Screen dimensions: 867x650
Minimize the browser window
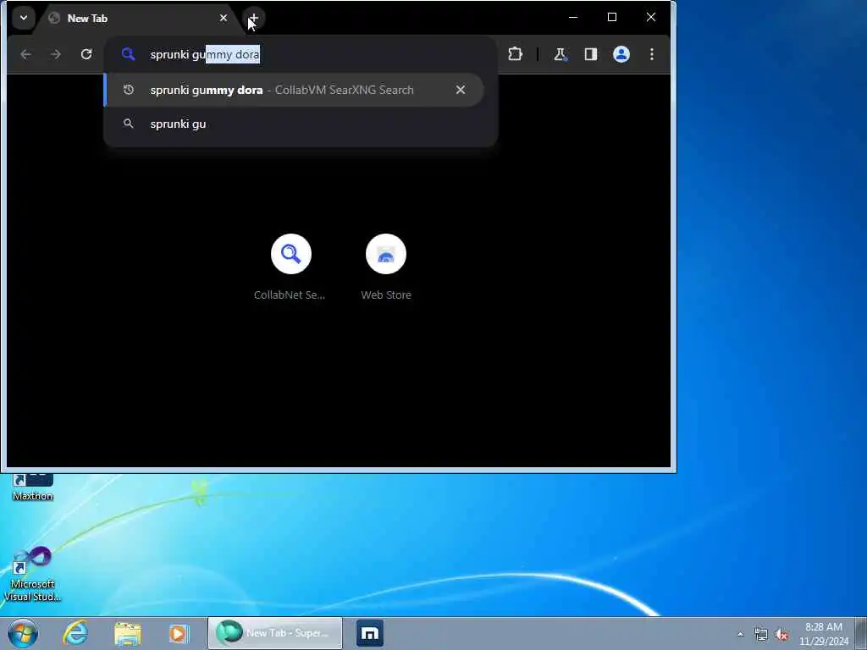(x=573, y=17)
